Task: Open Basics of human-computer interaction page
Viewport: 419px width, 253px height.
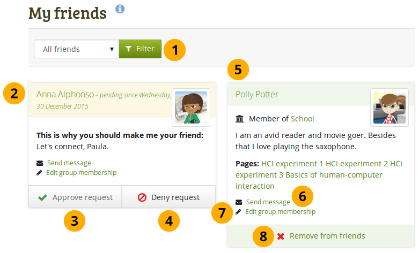Action: point(333,175)
